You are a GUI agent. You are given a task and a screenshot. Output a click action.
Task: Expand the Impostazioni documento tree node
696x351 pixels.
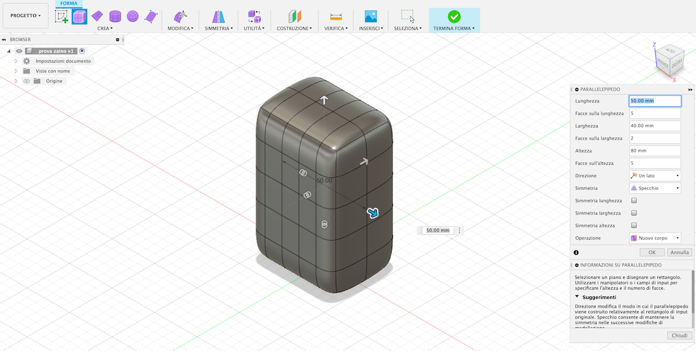coord(16,61)
